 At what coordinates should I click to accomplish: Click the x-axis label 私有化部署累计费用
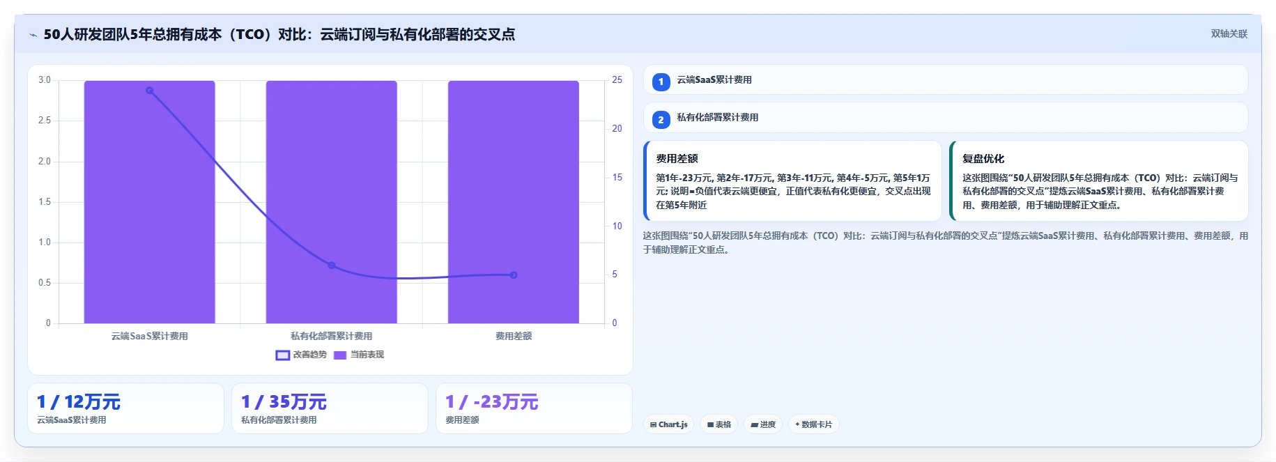(x=332, y=336)
